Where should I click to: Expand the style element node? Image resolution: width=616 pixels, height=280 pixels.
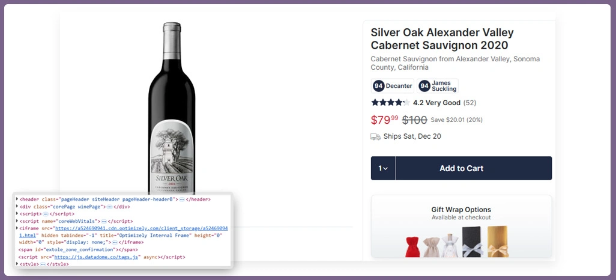[17, 264]
